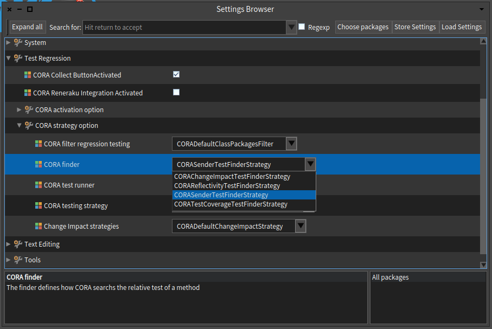Click the CORA Reneraku Integration setting icon

[x=28, y=93]
